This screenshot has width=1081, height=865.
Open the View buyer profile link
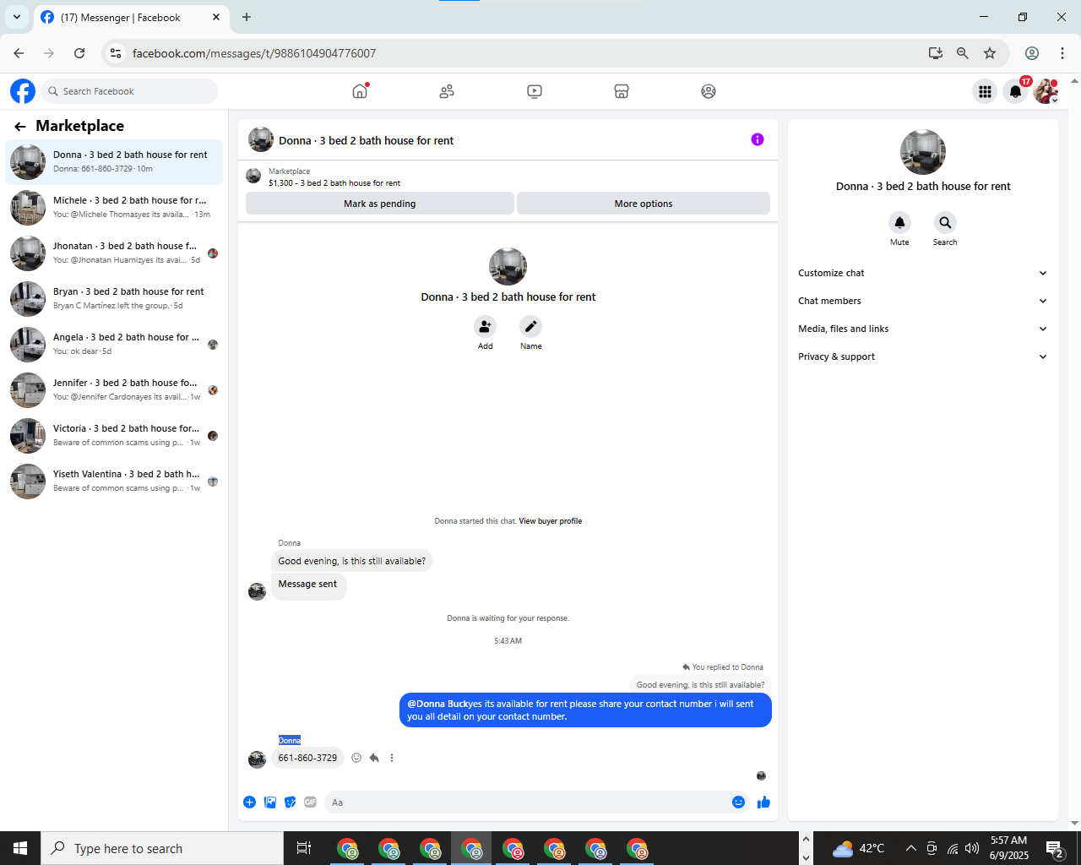point(551,521)
